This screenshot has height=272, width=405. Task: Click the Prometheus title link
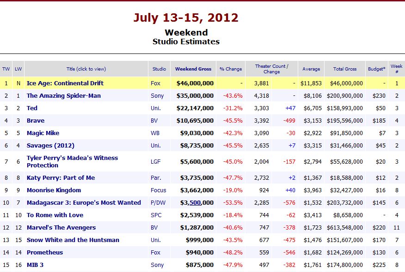pyautogui.click(x=44, y=252)
